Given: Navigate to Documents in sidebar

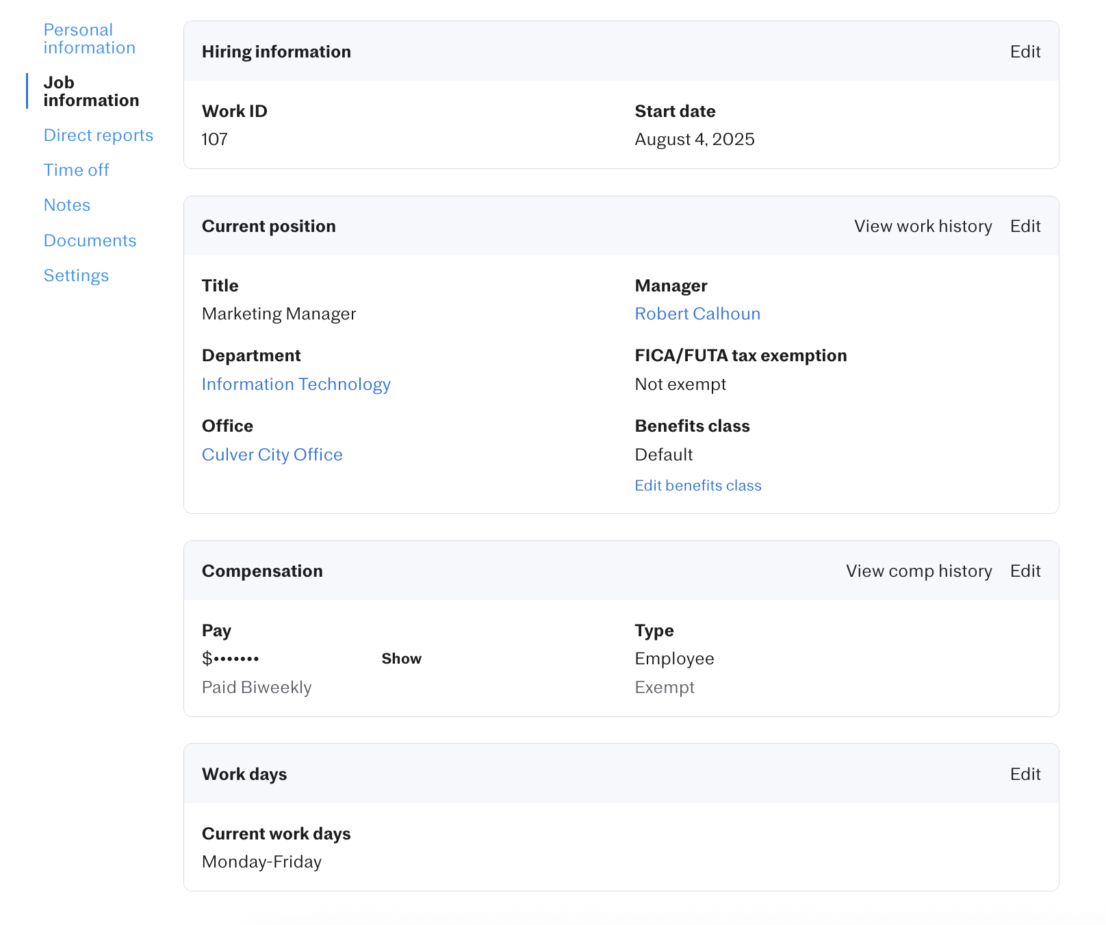Looking at the screenshot, I should (90, 241).
